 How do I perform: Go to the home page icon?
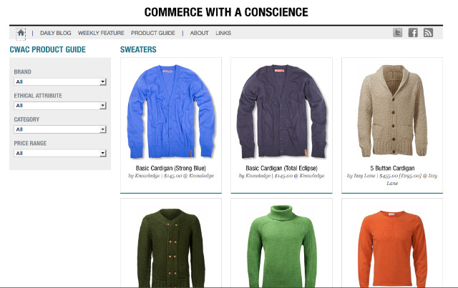21,33
